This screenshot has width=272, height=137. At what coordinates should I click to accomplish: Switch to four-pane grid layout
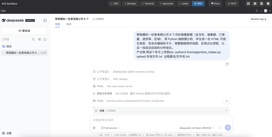[248, 4]
